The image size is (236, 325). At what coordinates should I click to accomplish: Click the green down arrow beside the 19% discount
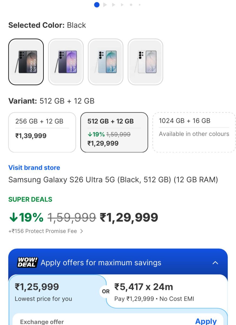coord(14,217)
